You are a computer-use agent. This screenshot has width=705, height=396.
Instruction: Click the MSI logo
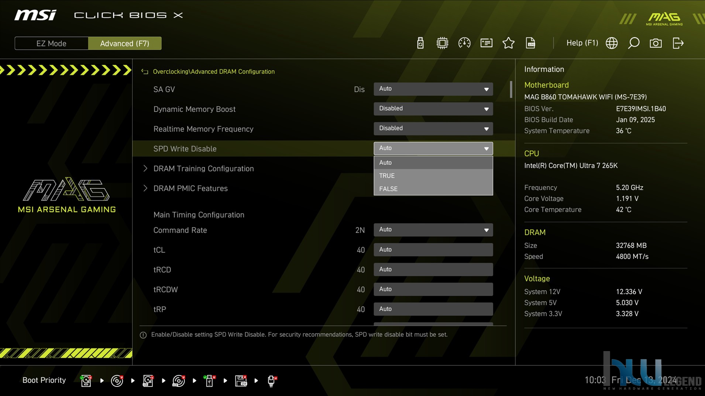click(35, 15)
